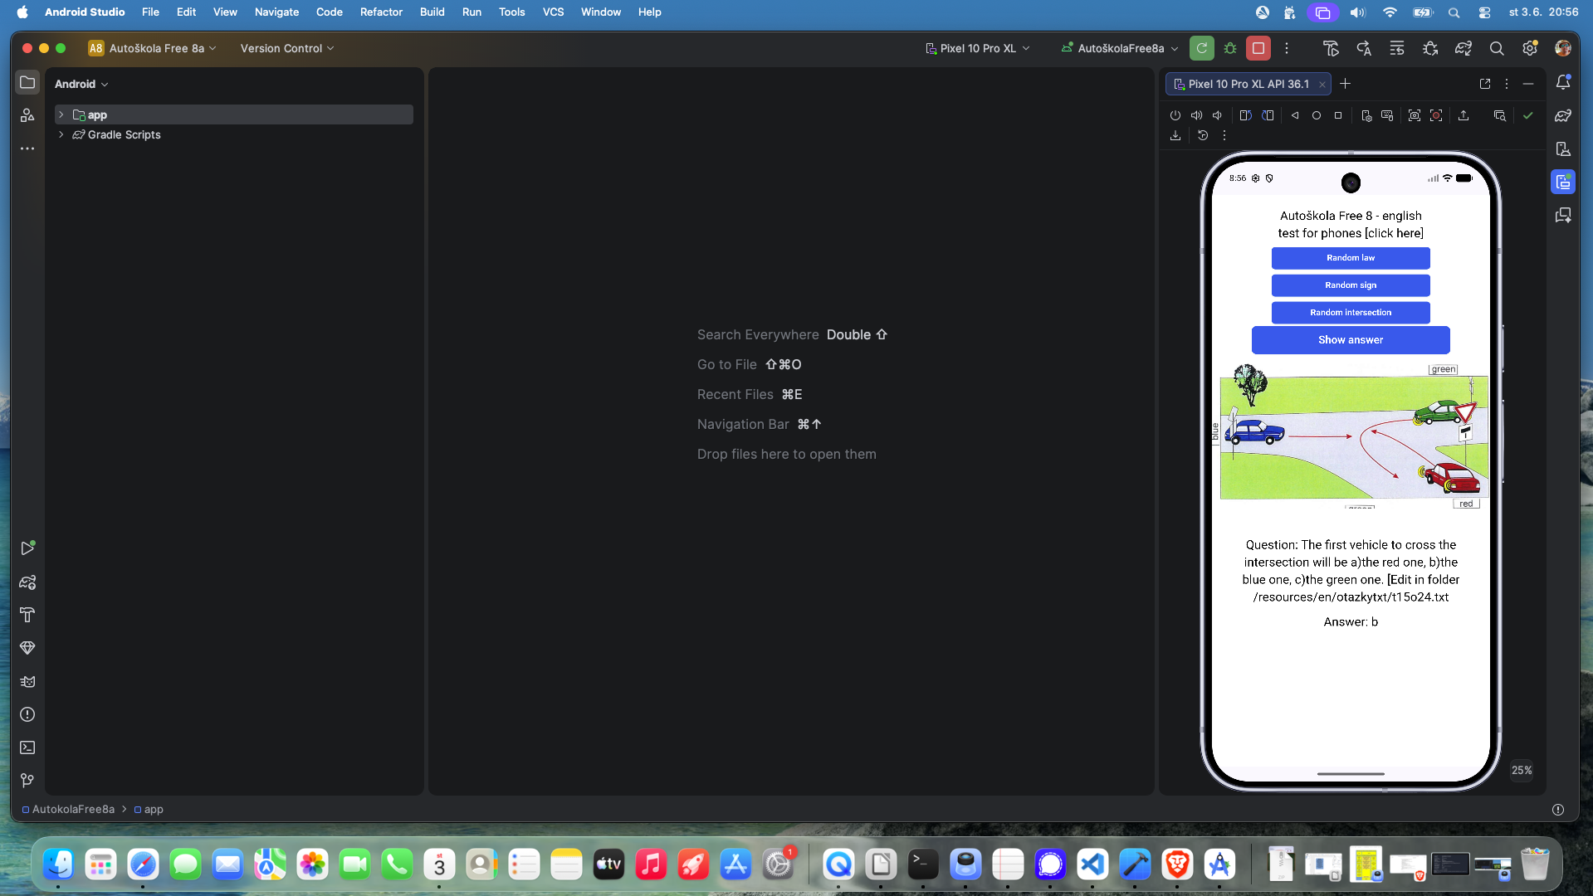Open the Build hammer tool window
The height and width of the screenshot is (896, 1593).
coord(27,615)
